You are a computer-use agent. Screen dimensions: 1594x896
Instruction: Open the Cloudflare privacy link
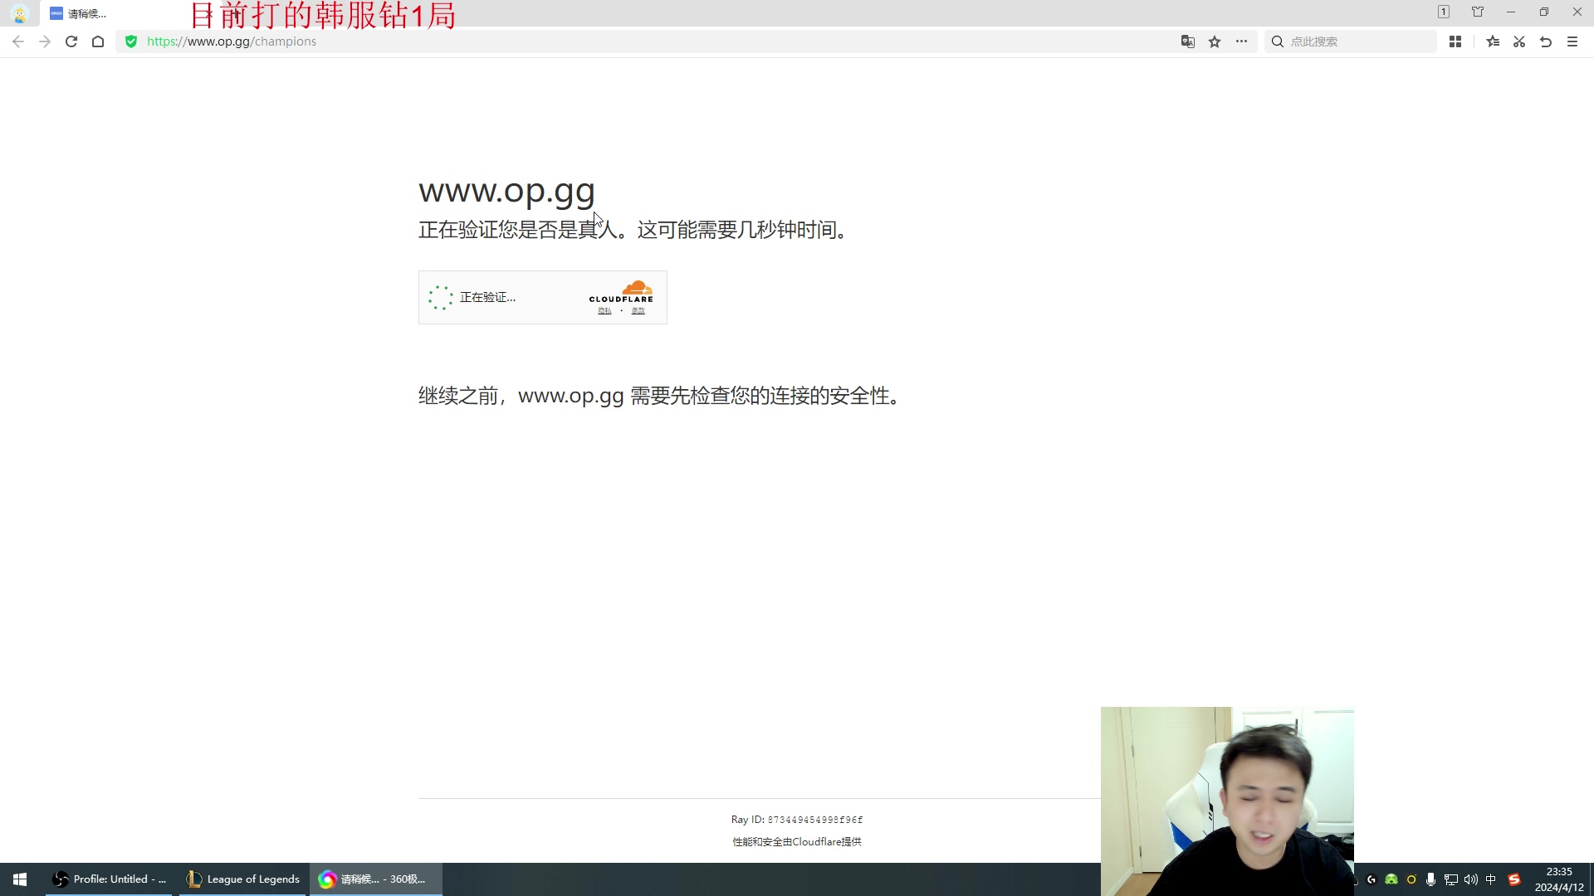click(604, 311)
